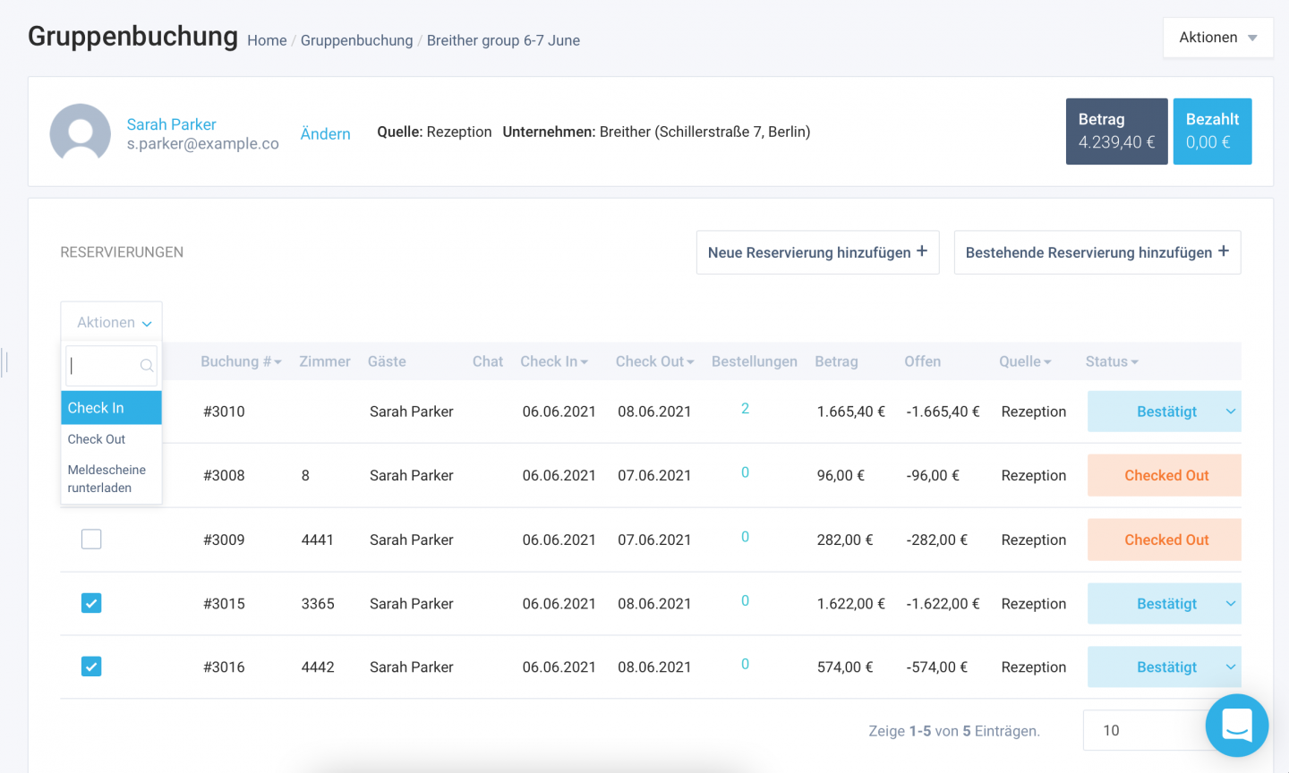Click the amount 282,00 €
The height and width of the screenshot is (773, 1289).
[x=844, y=539]
